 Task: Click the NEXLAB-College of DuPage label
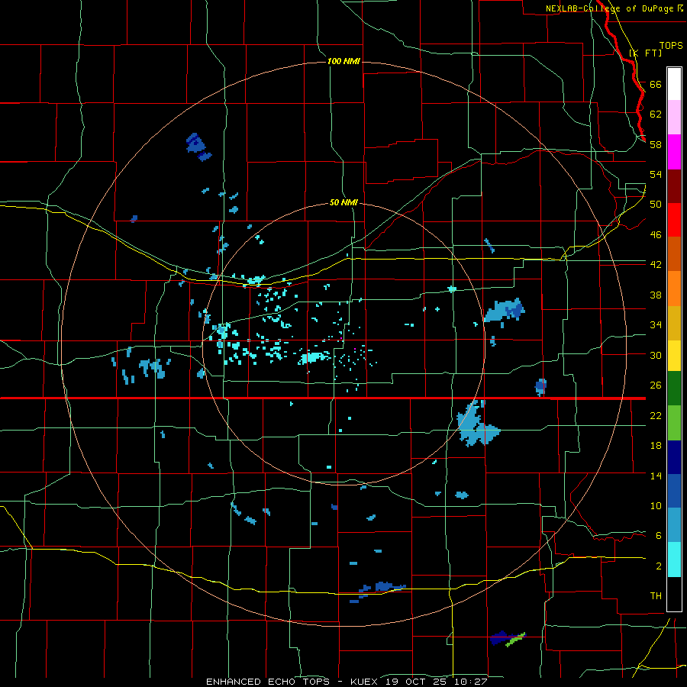pos(610,8)
